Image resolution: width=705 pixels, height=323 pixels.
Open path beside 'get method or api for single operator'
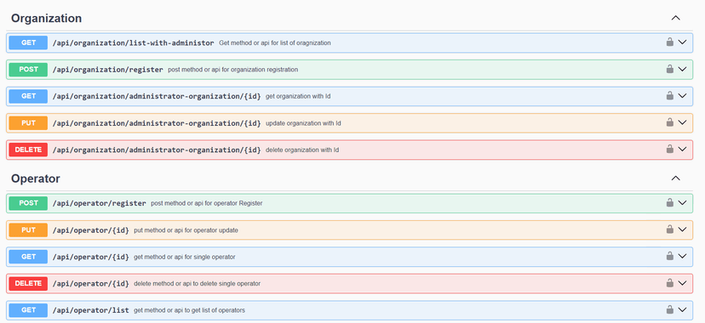91,257
